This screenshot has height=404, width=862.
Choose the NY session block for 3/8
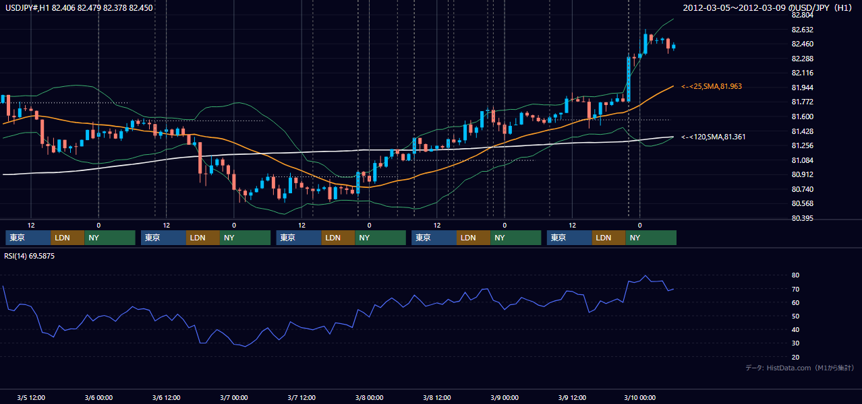[516, 238]
